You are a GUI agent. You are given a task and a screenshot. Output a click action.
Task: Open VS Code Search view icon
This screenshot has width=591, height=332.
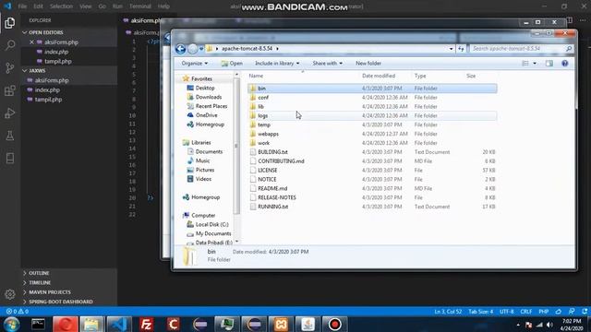[x=10, y=45]
